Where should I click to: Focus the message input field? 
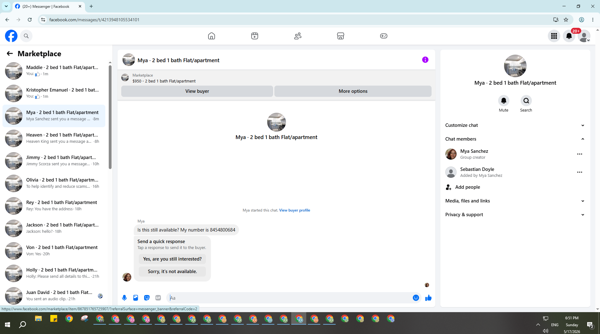[x=290, y=298]
